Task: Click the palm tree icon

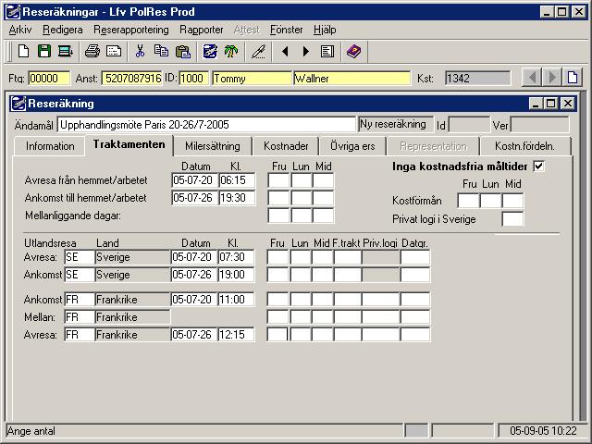Action: [231, 52]
